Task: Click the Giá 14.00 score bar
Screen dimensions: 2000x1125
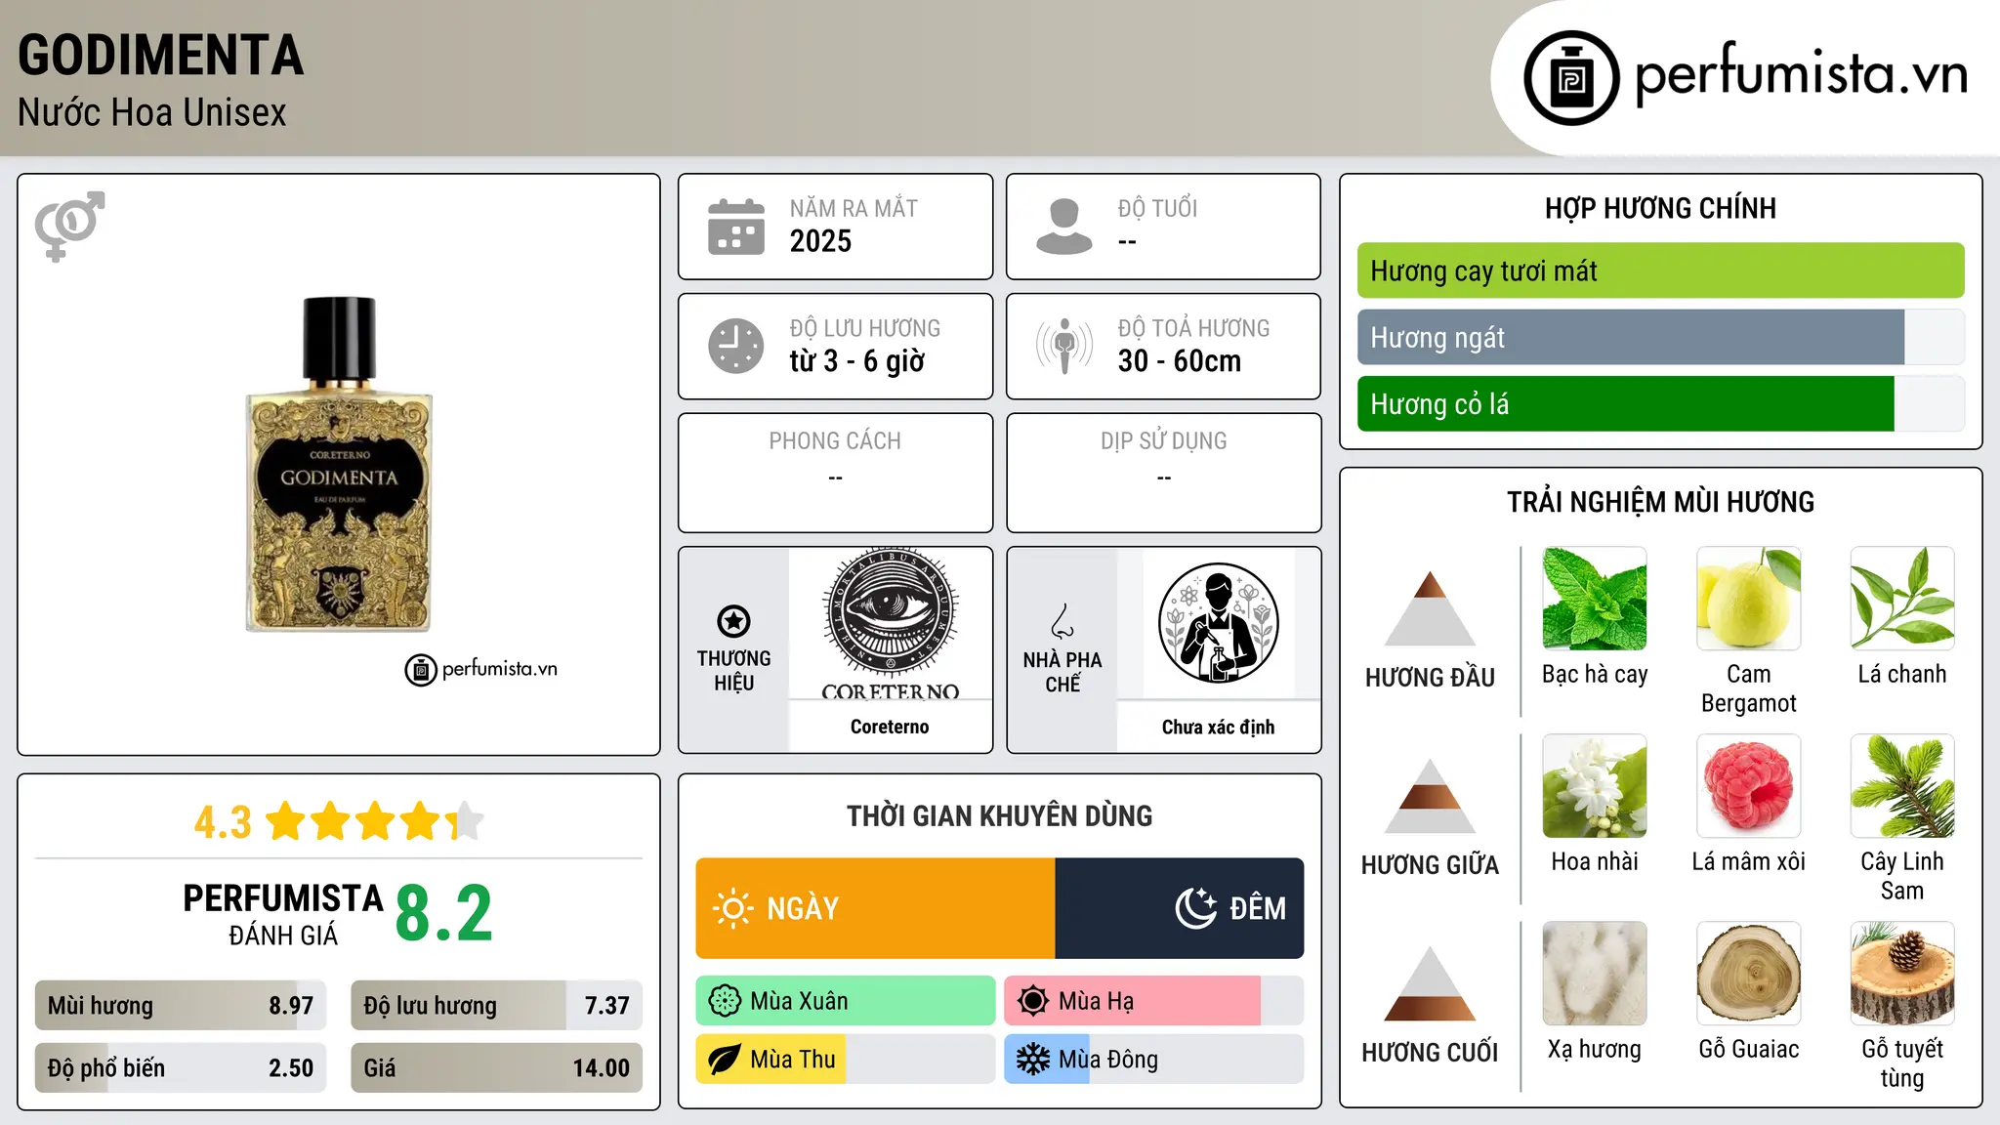Action: pyautogui.click(x=496, y=1067)
